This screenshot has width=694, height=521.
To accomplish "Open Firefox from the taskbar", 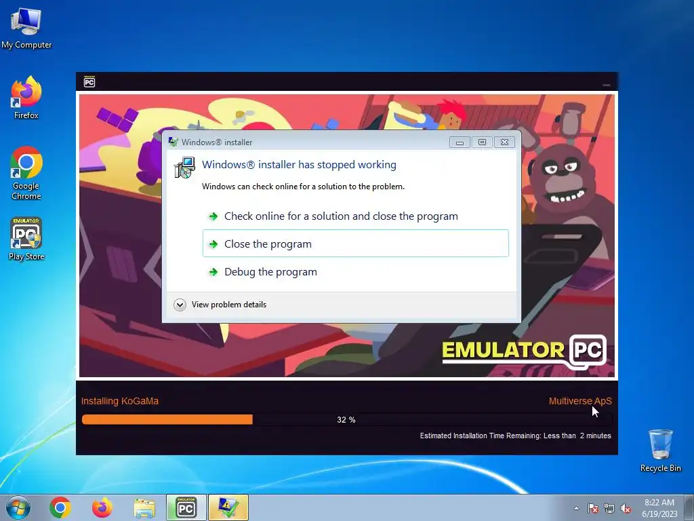I will pyautogui.click(x=102, y=507).
